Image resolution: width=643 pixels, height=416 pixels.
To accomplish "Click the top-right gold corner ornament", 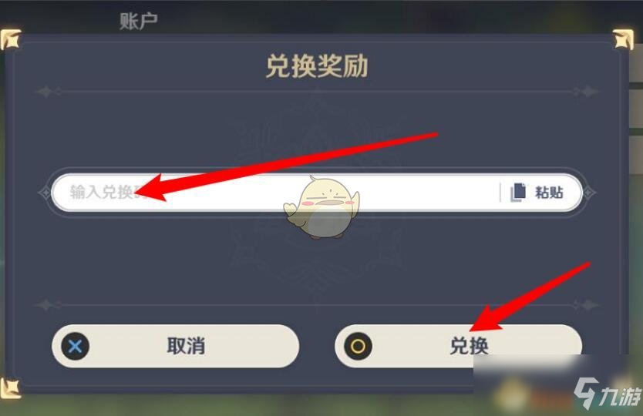I will pyautogui.click(x=623, y=39).
